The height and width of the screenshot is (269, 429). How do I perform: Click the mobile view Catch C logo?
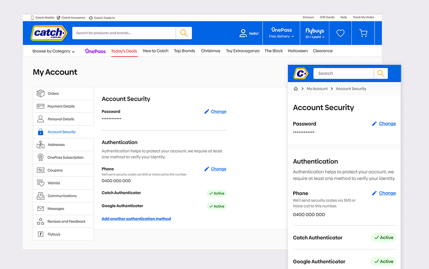(301, 73)
